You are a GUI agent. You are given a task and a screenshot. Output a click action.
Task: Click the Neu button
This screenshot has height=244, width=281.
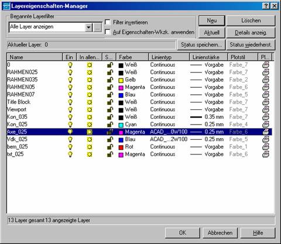click(212, 20)
